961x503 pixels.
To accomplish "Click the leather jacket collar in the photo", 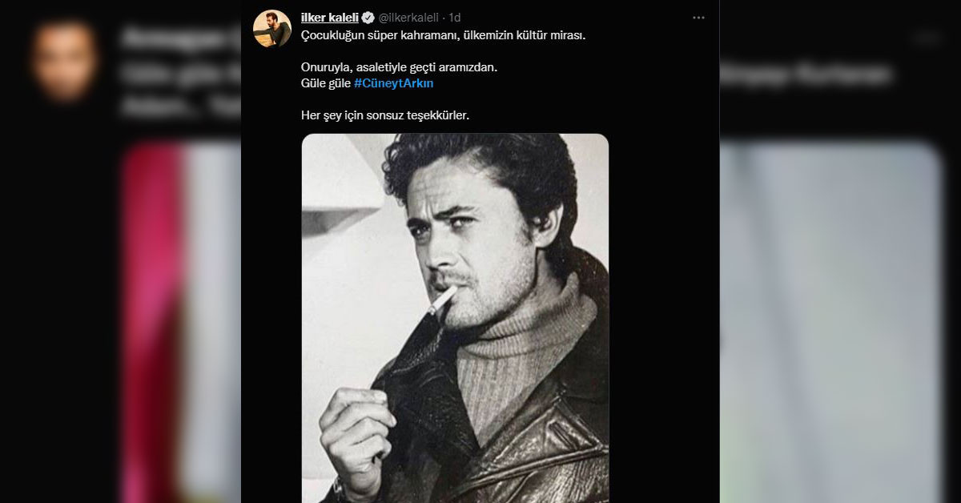I will pyautogui.click(x=423, y=384).
